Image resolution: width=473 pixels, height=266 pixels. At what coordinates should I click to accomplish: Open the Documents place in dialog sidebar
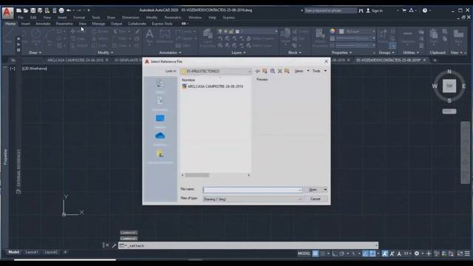160,103
